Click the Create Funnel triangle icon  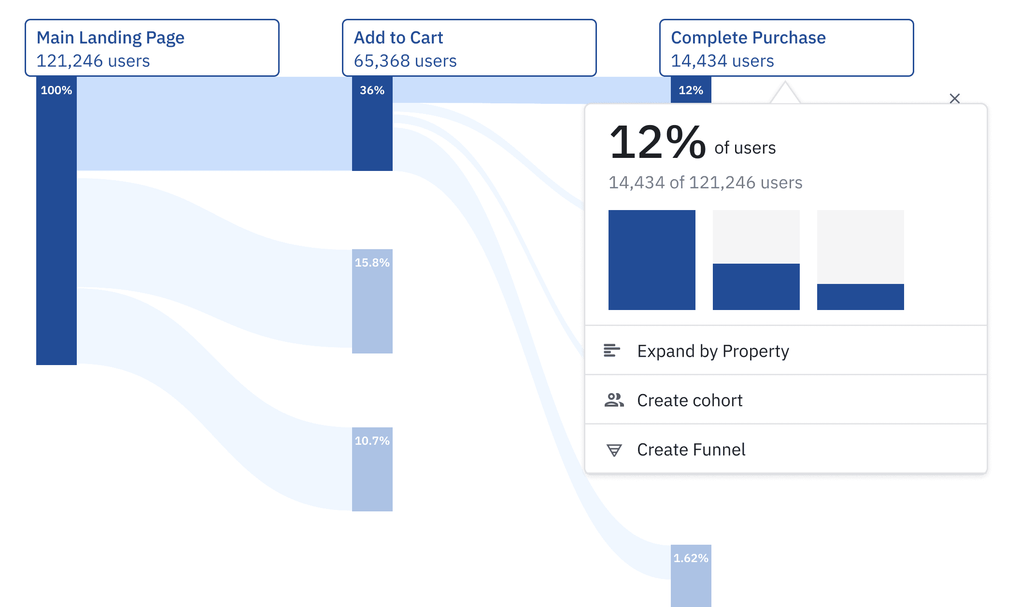(x=614, y=450)
